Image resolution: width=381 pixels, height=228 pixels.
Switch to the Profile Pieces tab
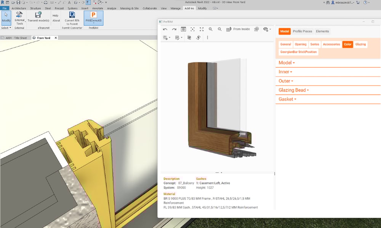tap(302, 31)
